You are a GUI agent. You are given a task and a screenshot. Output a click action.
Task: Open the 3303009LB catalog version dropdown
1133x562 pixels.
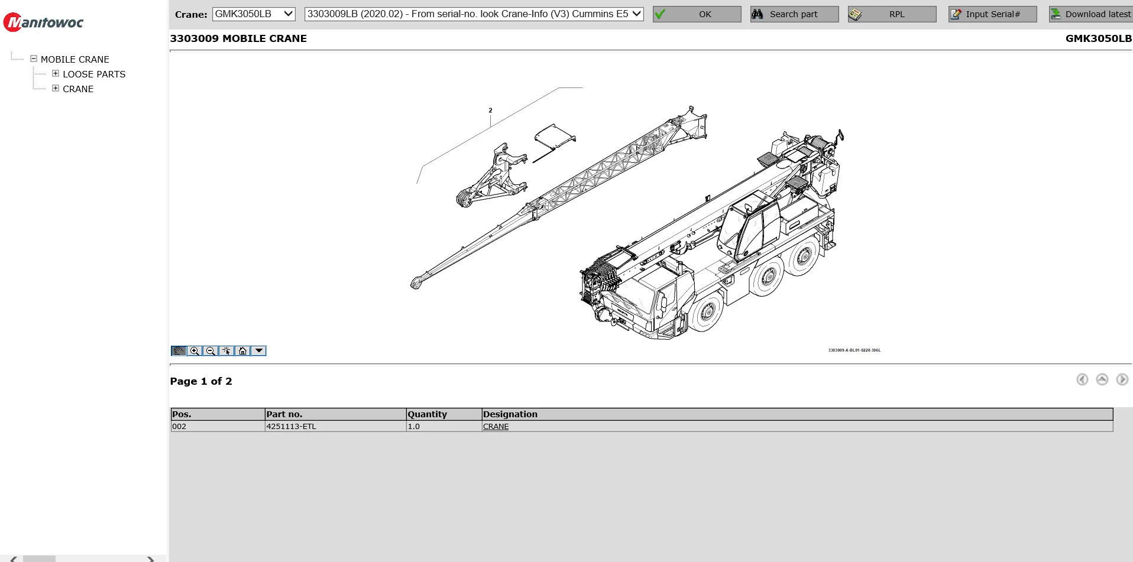474,14
